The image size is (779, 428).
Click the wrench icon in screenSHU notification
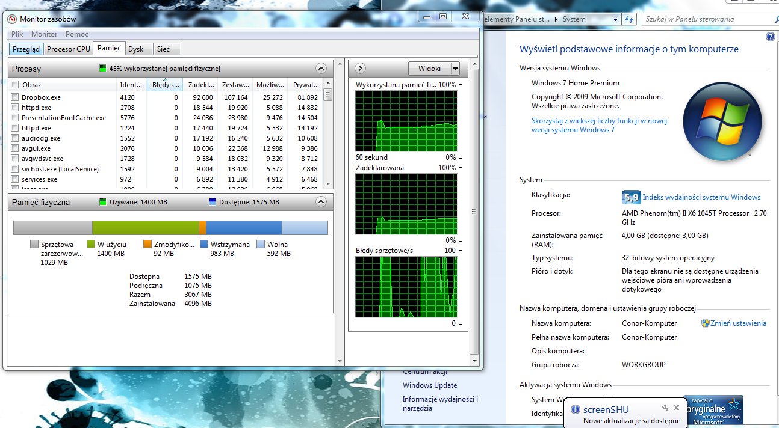click(665, 408)
